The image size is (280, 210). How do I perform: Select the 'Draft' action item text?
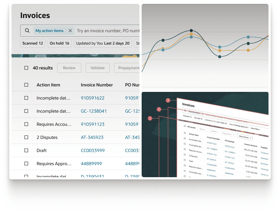[42, 150]
